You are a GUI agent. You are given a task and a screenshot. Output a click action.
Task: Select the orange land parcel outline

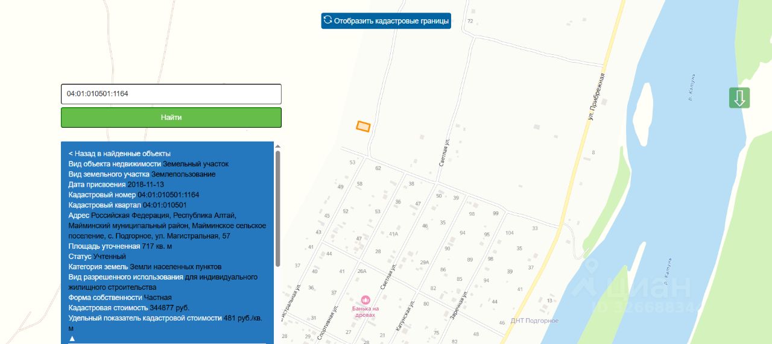363,126
